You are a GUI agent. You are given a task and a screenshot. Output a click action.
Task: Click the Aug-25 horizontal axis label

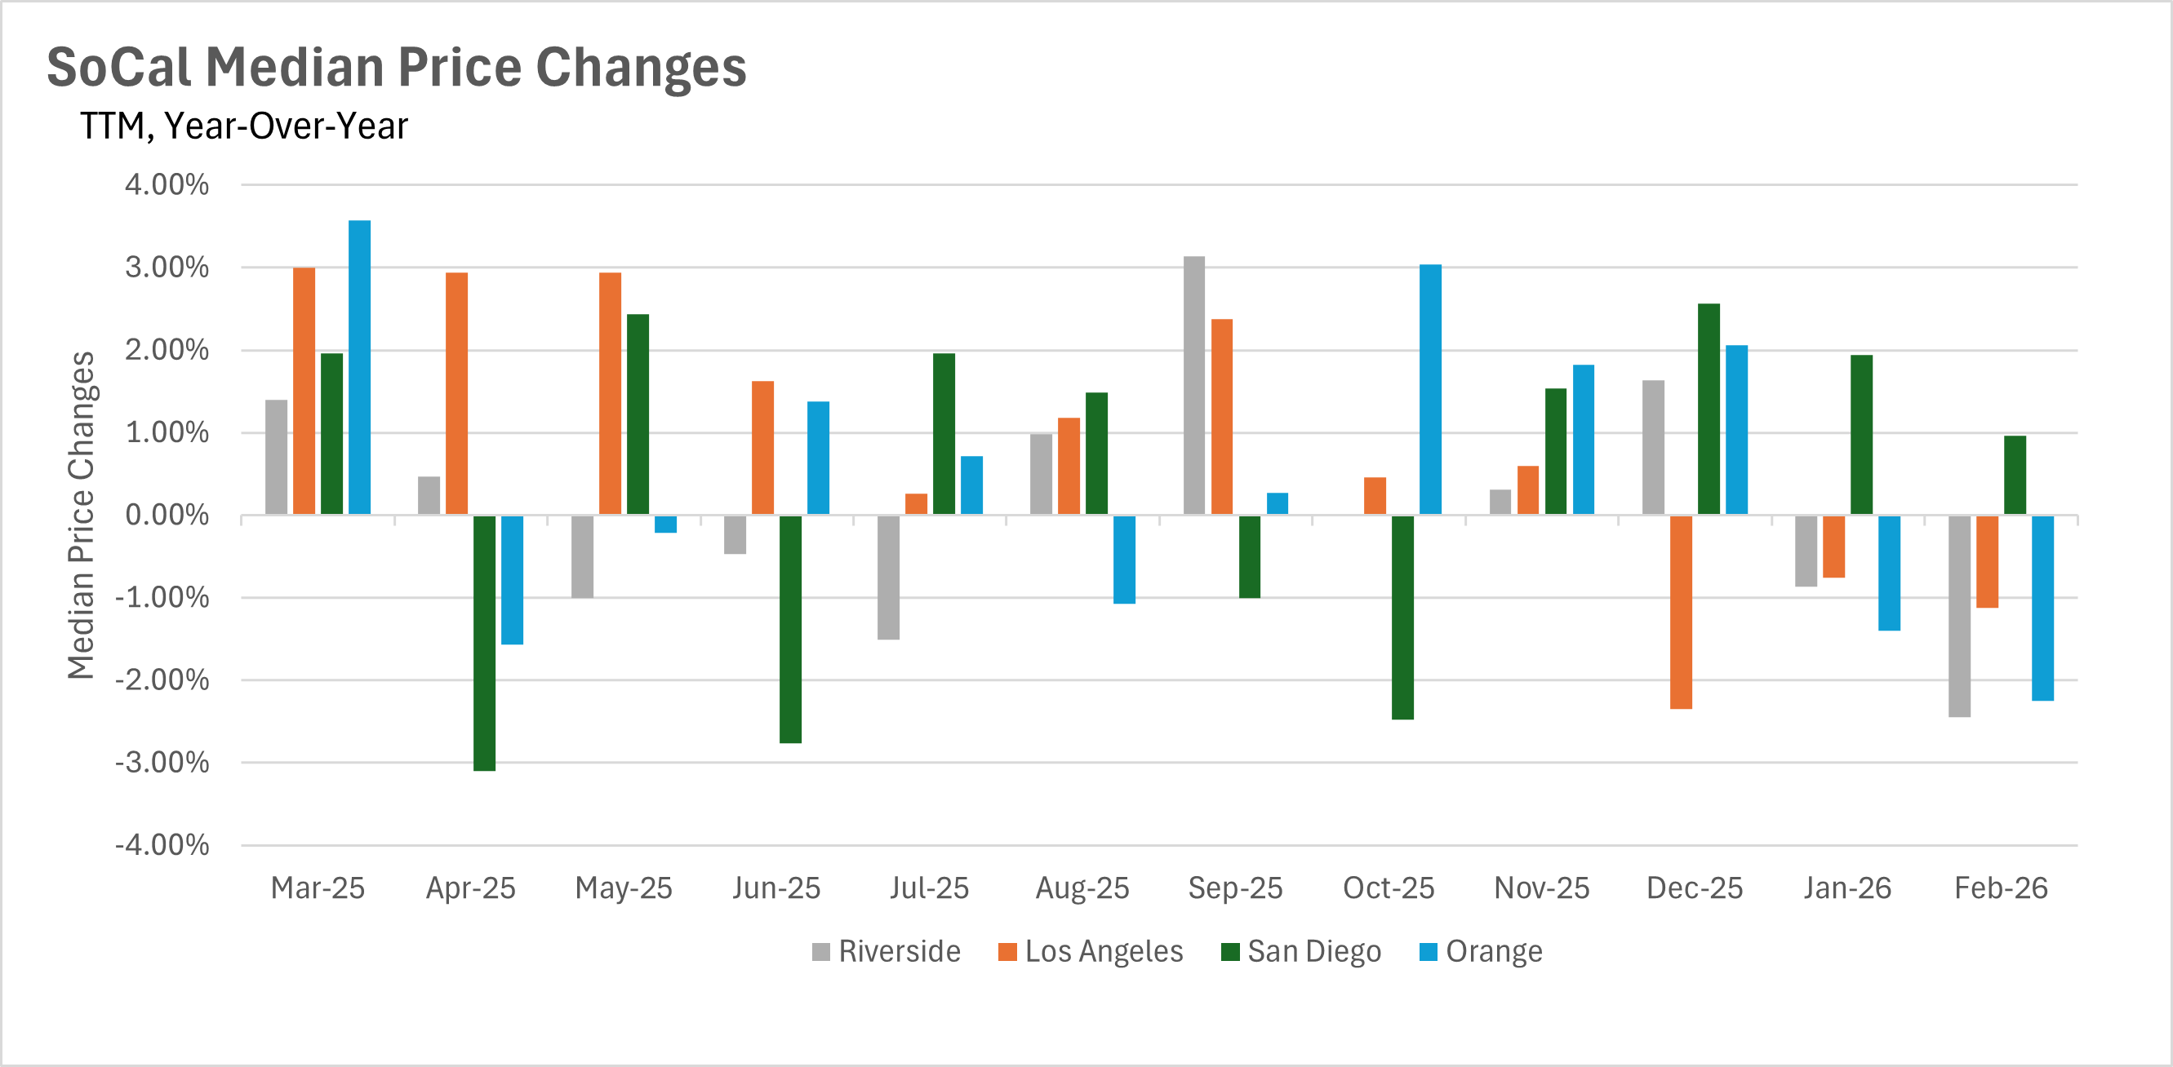1082,888
